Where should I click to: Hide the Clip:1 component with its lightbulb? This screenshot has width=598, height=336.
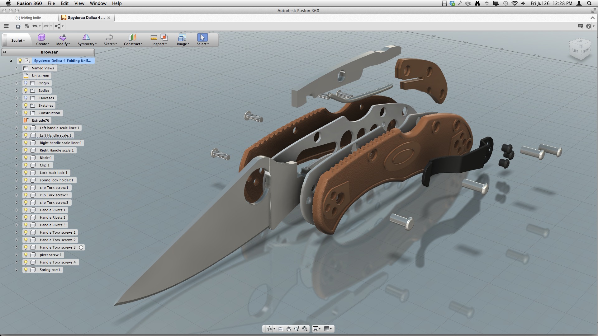(x=25, y=165)
